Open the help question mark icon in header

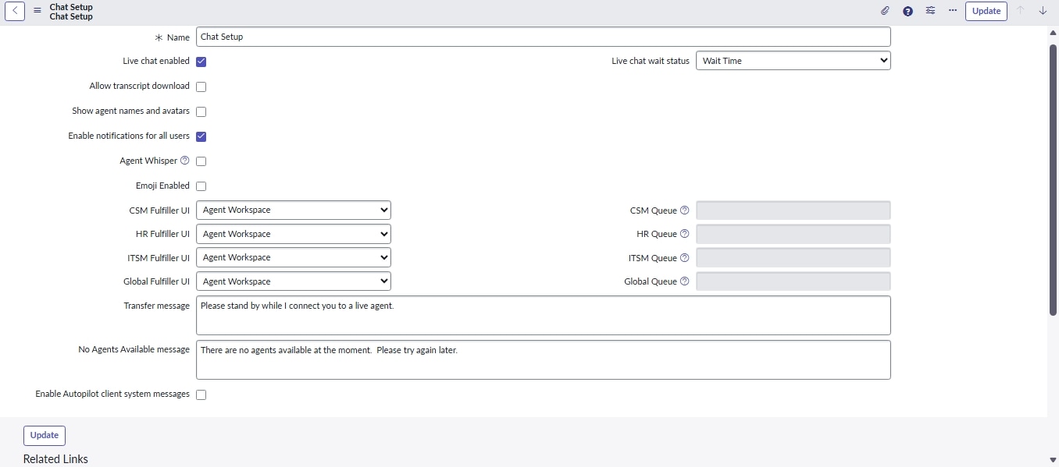coord(907,11)
